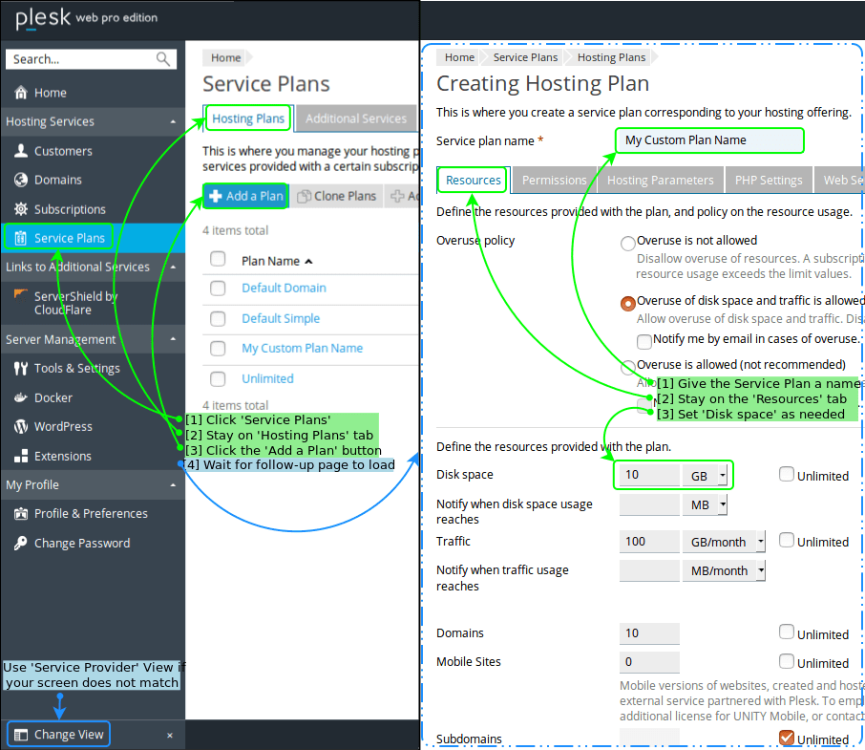Click the Add a Plan button
This screenshot has height=750, width=865.
246,196
